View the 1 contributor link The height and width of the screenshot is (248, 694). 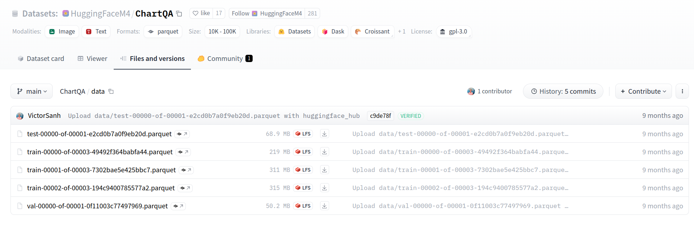[x=490, y=91]
